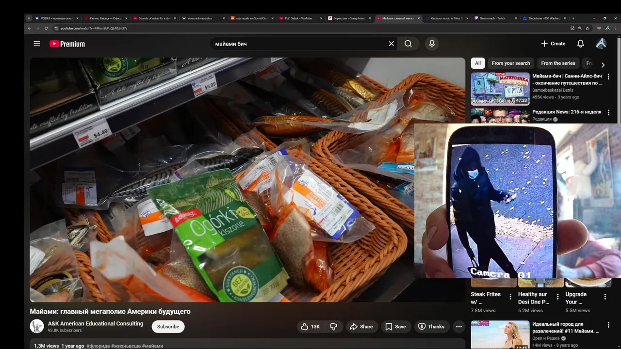This screenshot has height=349, width=621.
Task: Open options for Редакция News video
Action: point(608,112)
